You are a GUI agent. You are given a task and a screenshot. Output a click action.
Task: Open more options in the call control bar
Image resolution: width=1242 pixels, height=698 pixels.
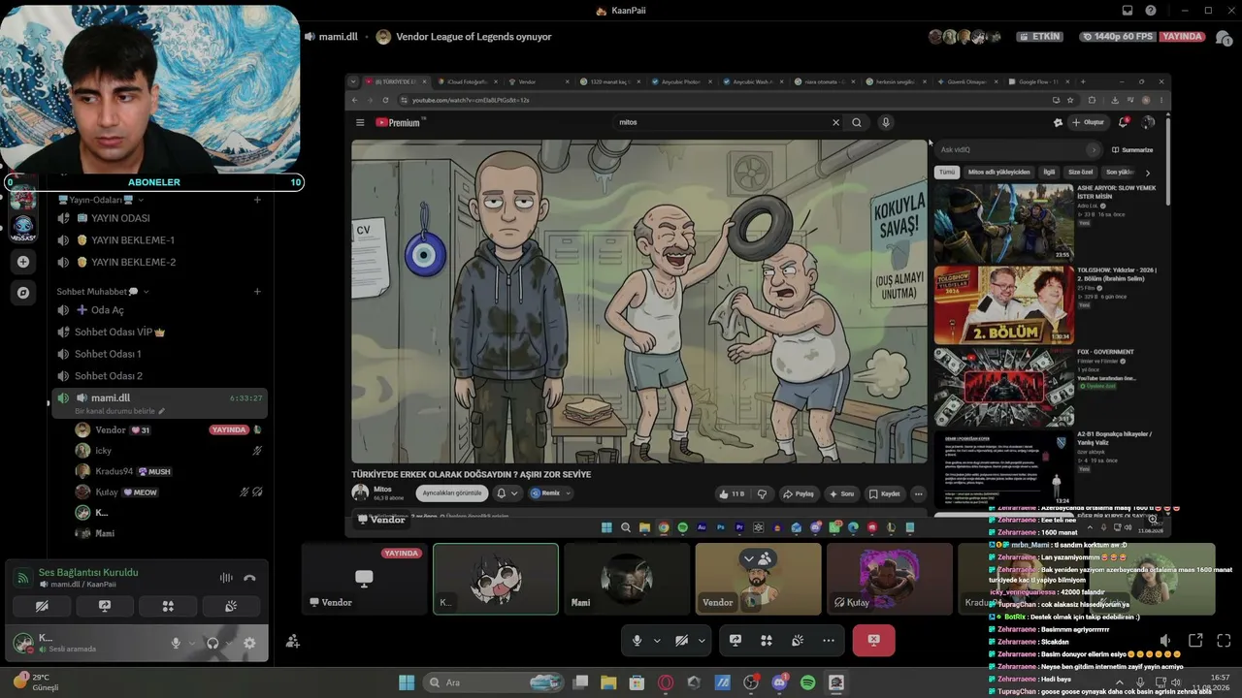tap(828, 641)
